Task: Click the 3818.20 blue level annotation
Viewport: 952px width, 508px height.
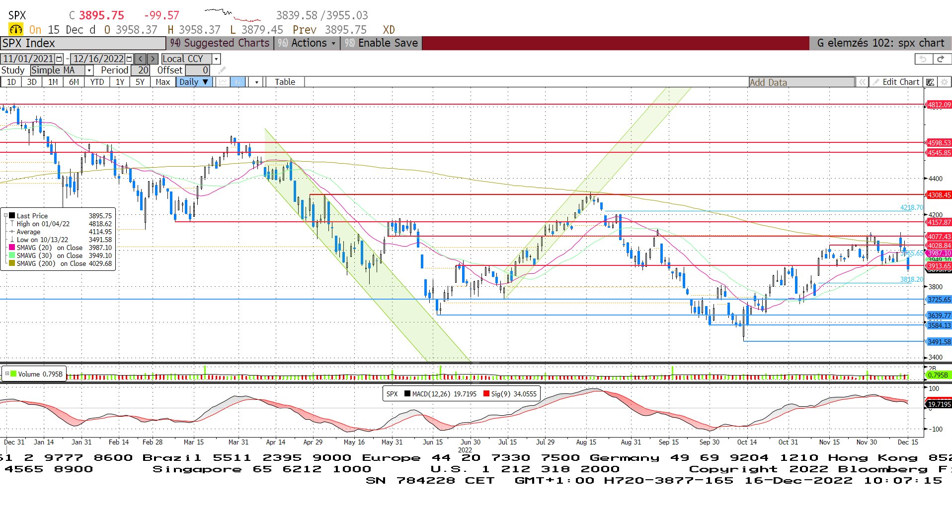Action: (x=911, y=279)
